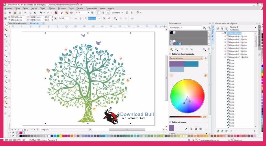Viewport: 266px width, 146px height.
Task: Collapse the Editor de cores section
Action: [x=170, y=122]
